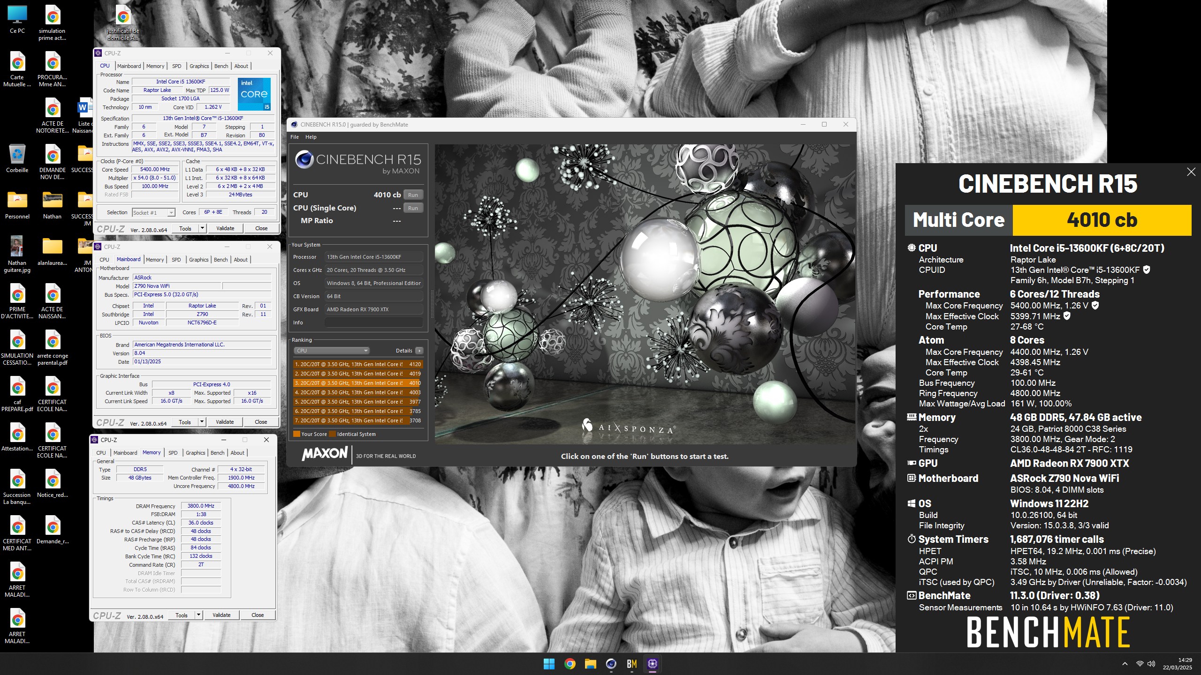Open Nathan guitare.jpg image file
Image resolution: width=1201 pixels, height=675 pixels.
point(17,255)
